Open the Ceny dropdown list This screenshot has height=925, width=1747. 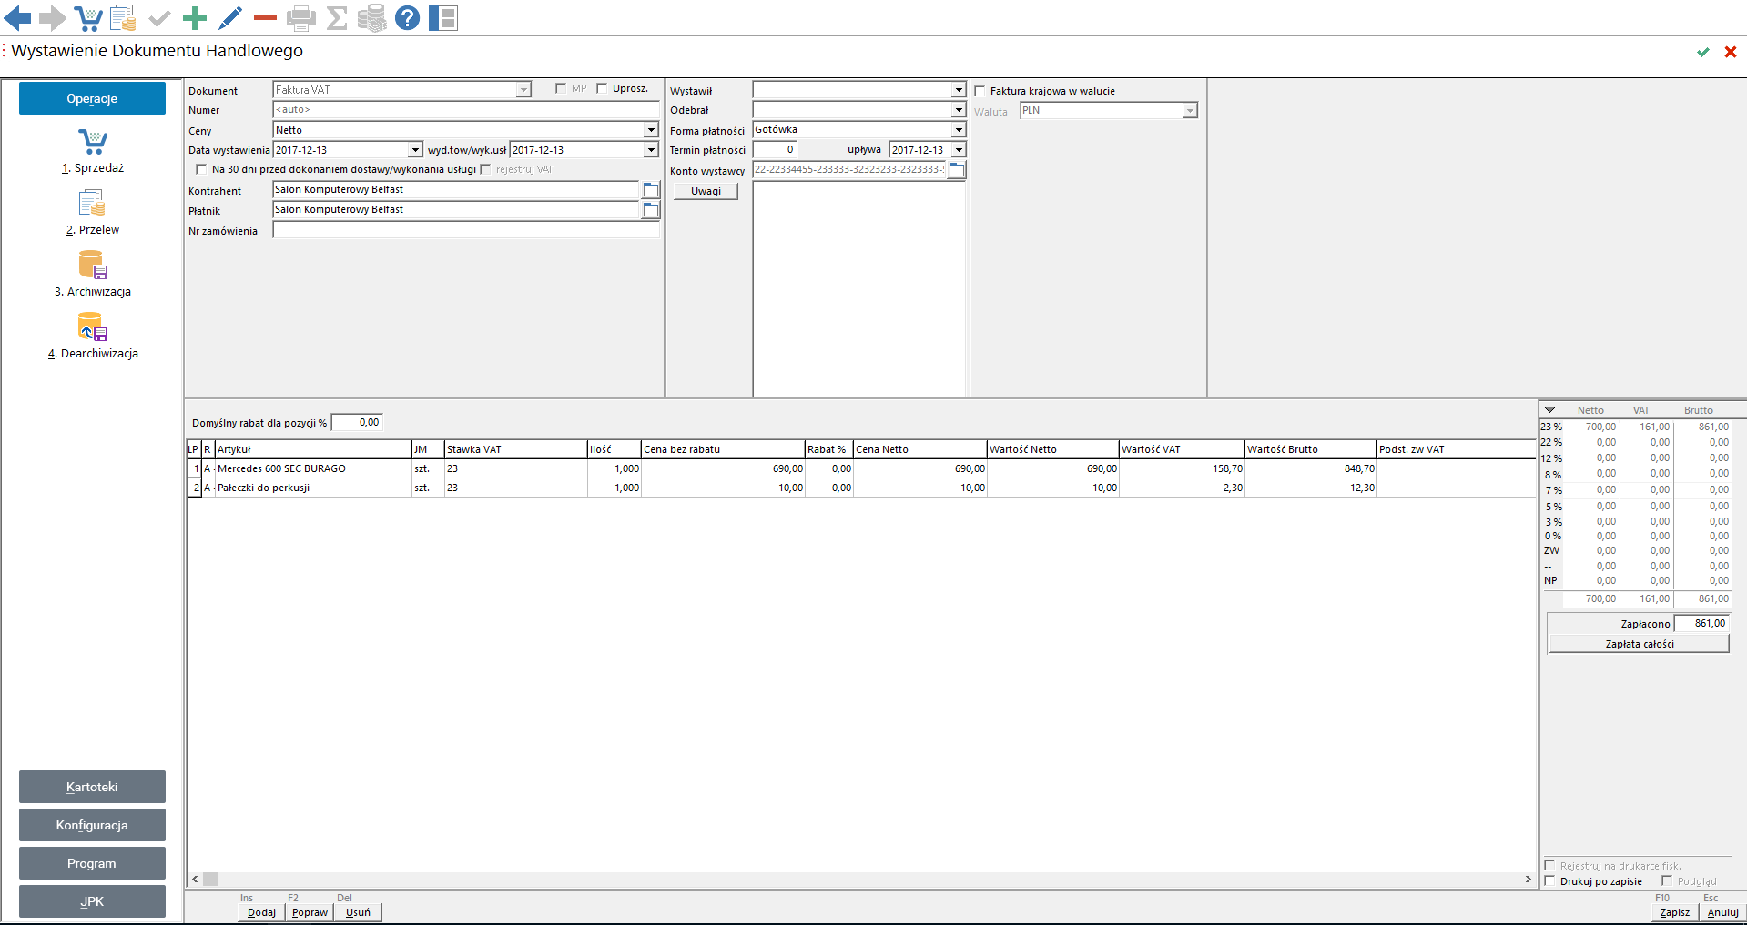point(651,130)
